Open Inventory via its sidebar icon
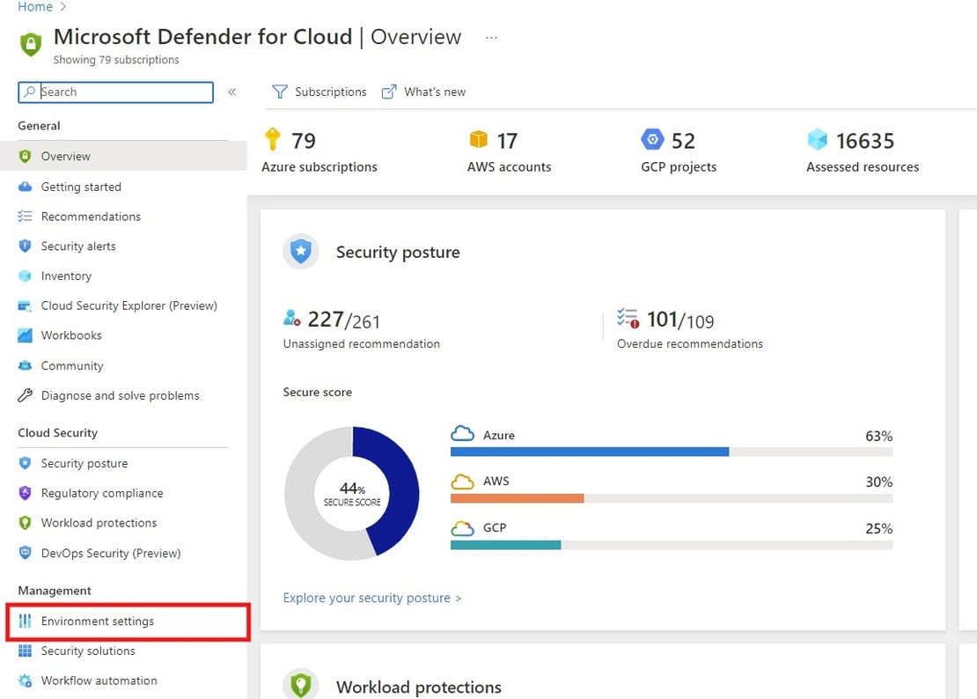This screenshot has height=699, width=977. (26, 276)
